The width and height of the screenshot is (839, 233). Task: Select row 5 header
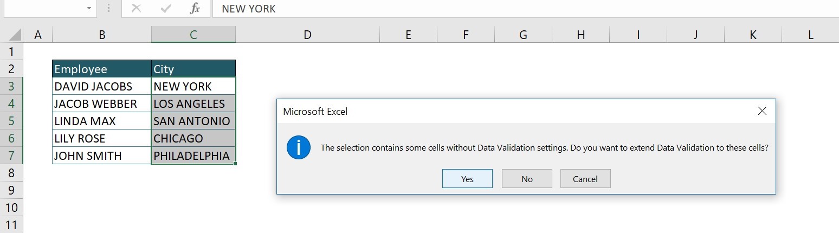pos(12,120)
